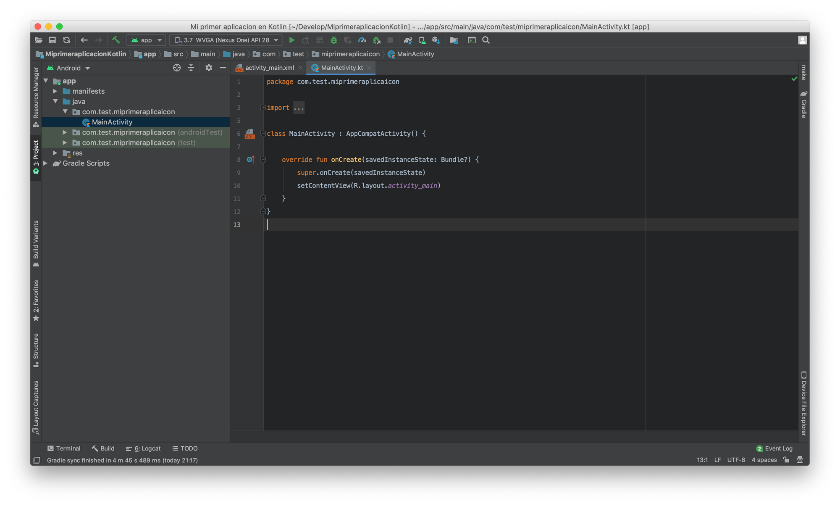Build project with the hammer icon
The width and height of the screenshot is (840, 506).
(116, 40)
